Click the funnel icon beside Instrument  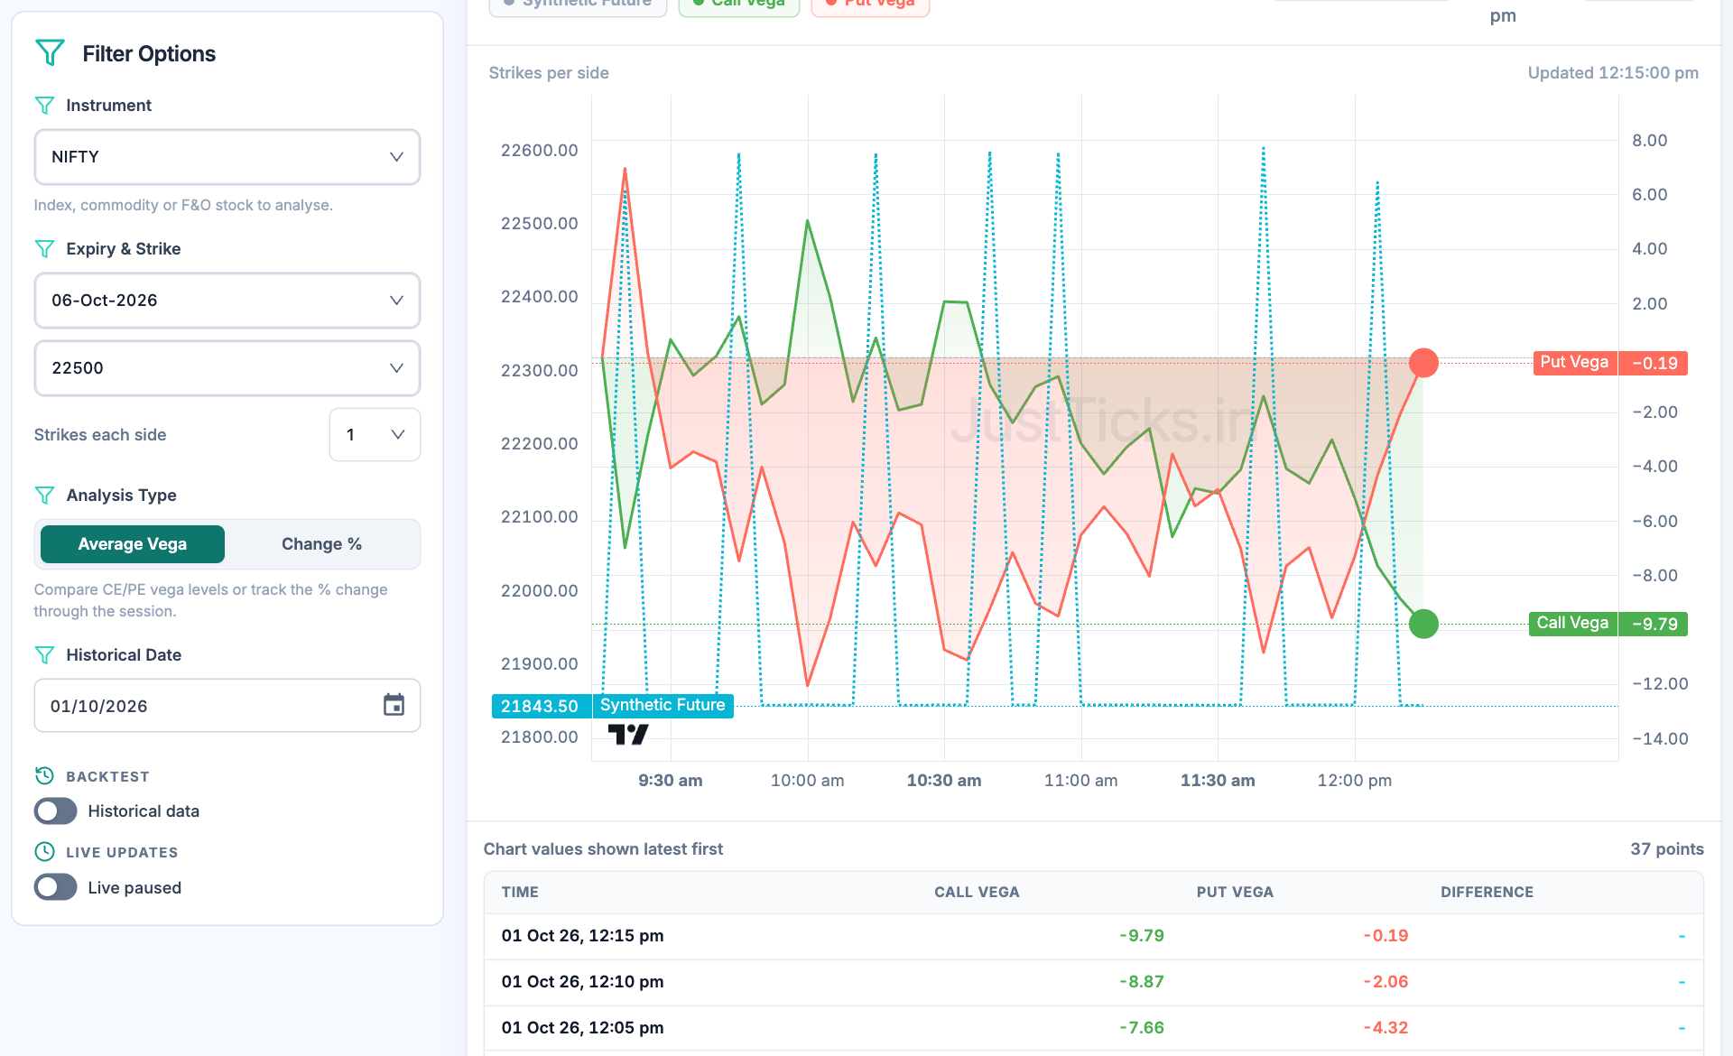pyautogui.click(x=44, y=106)
